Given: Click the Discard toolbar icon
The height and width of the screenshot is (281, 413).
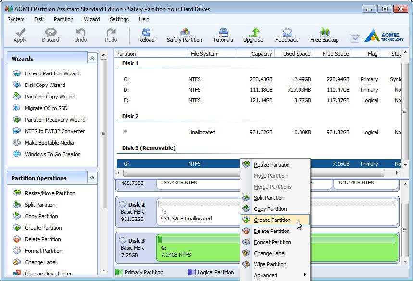Looking at the screenshot, I should pyautogui.click(x=50, y=35).
